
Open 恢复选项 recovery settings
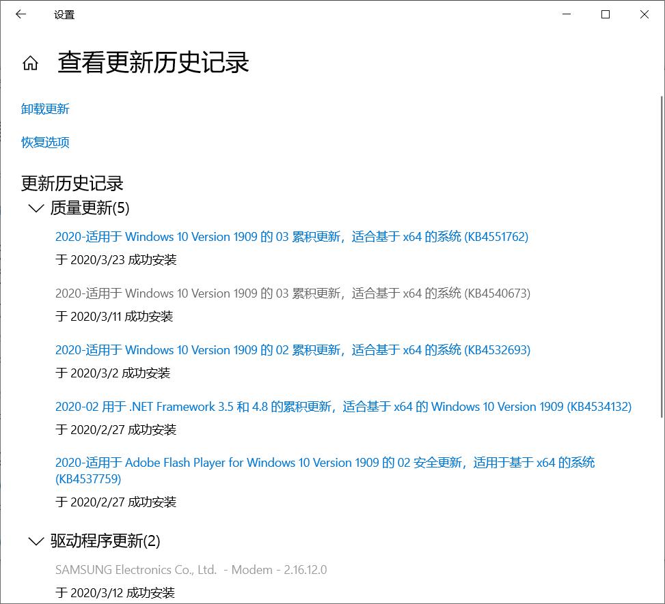[x=44, y=143]
